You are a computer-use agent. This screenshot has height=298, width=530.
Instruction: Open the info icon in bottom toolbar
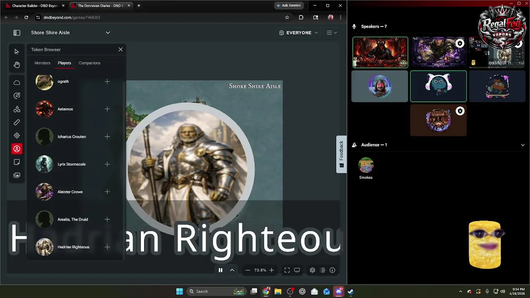pos(332,270)
